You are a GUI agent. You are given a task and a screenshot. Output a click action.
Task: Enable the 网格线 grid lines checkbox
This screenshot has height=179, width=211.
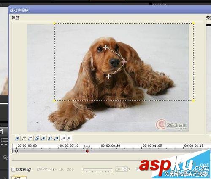14,170
